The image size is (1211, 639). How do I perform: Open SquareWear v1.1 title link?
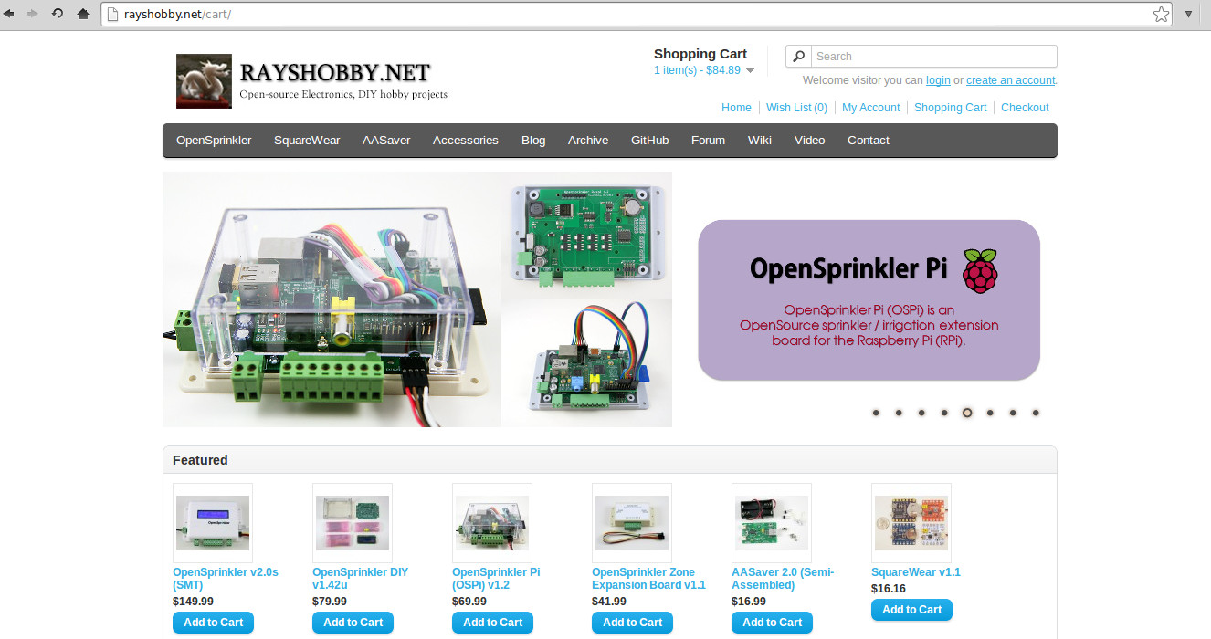point(916,572)
